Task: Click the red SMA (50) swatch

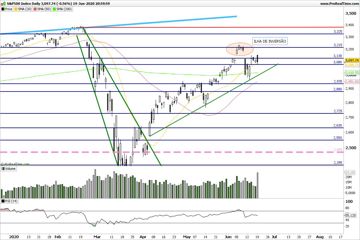Action: point(35,9)
